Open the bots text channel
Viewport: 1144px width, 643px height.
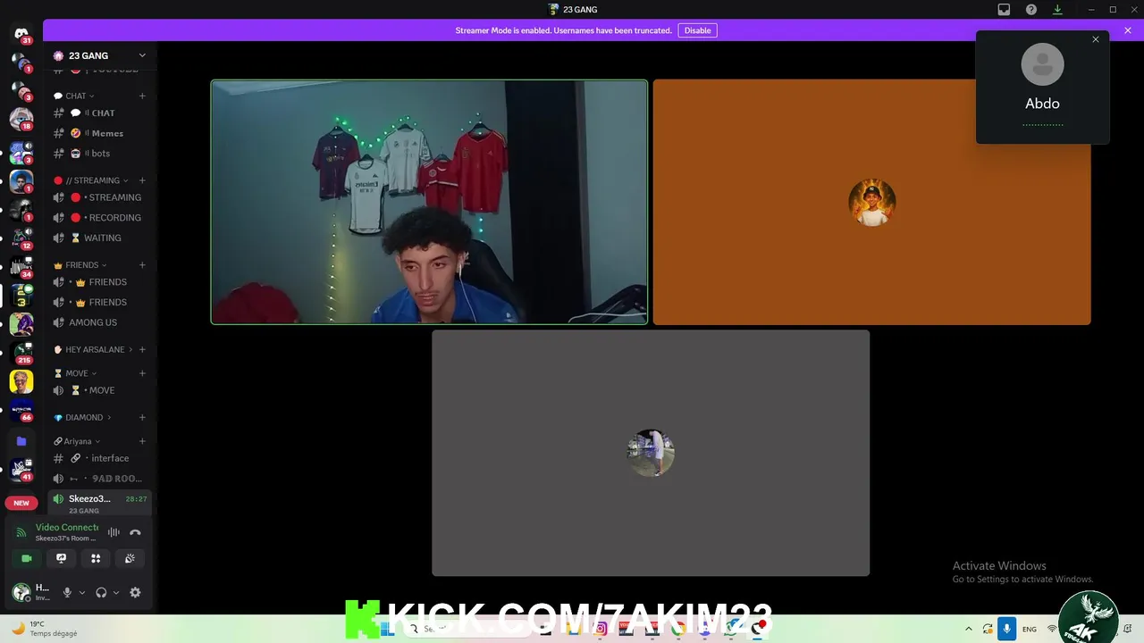point(98,154)
